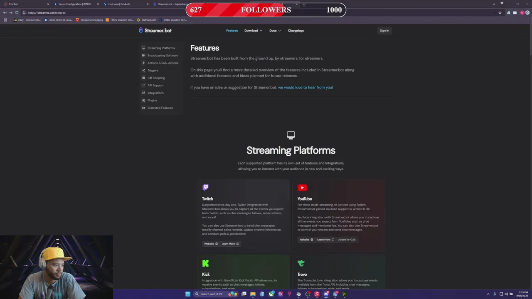Select the Features nav item
Viewport: 532px width, 299px height.
pyautogui.click(x=232, y=30)
